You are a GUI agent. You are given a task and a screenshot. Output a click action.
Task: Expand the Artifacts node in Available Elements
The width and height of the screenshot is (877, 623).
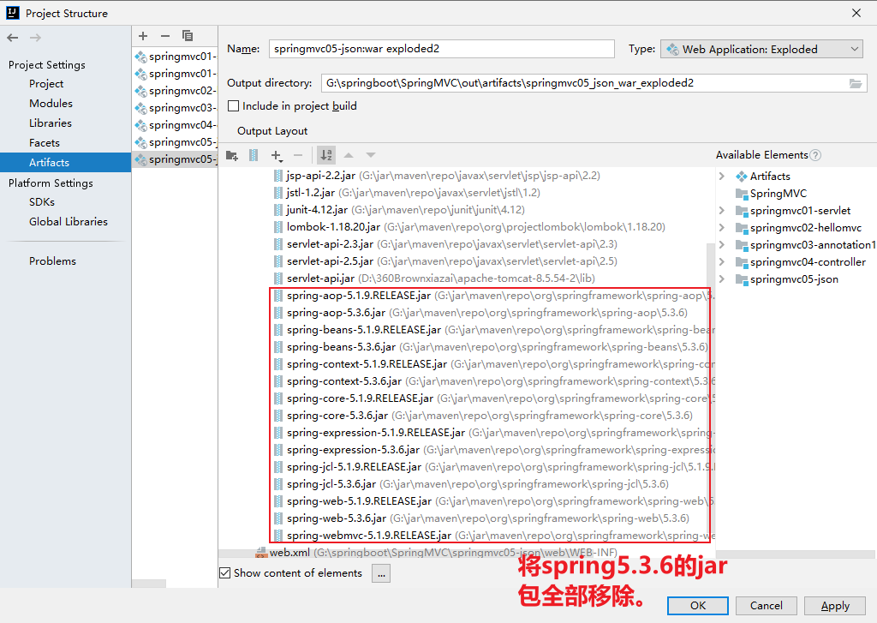point(720,176)
